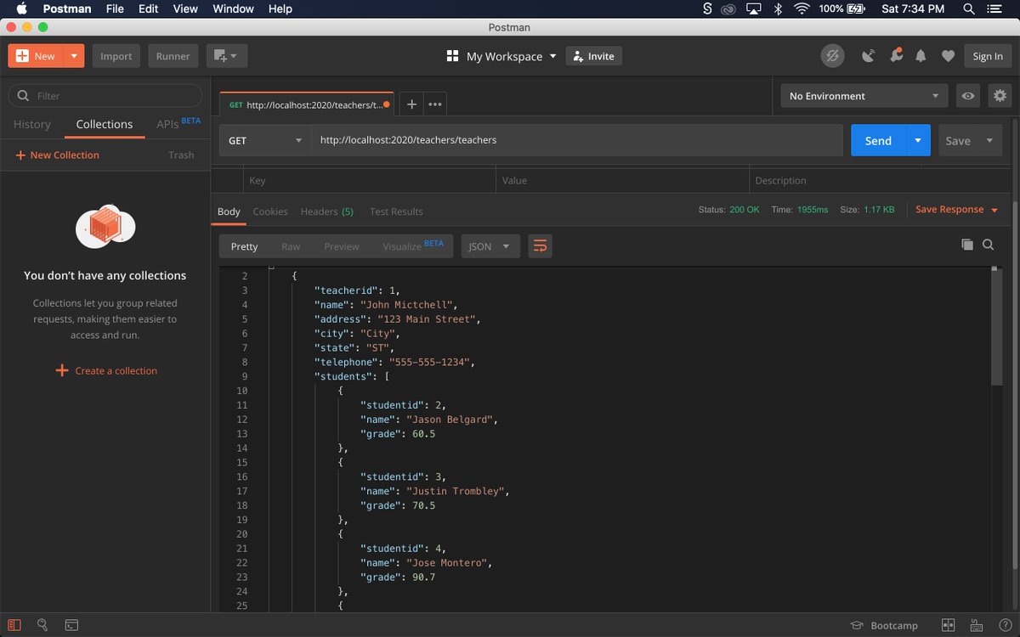The height and width of the screenshot is (637, 1020).
Task: Open the Send button dropdown arrow
Action: [918, 140]
